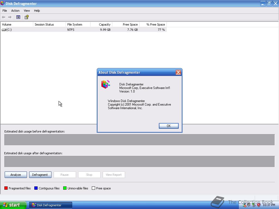
Task: Open the Help properties toolbar icon
Action: [x=27, y=17]
